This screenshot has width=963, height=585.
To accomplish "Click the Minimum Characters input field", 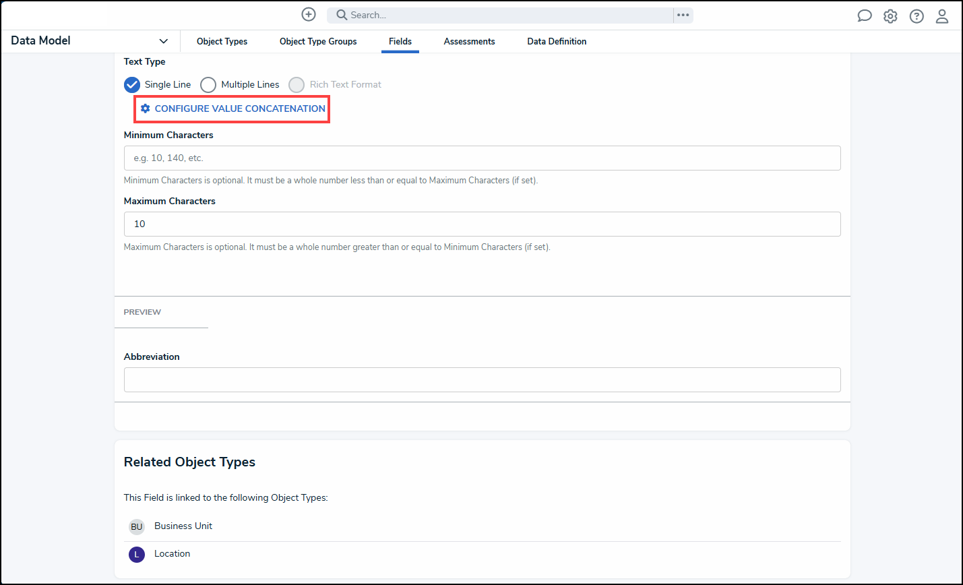I will [482, 158].
